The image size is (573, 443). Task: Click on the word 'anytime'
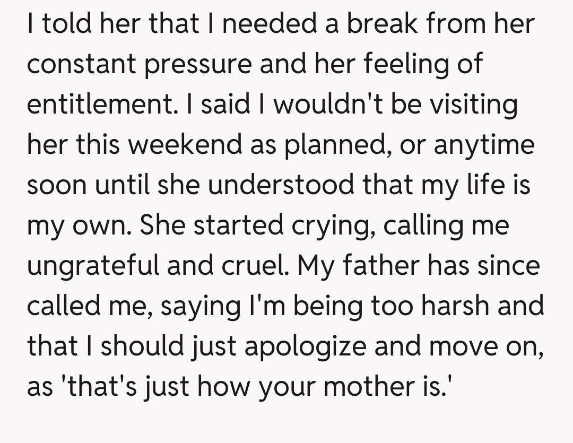[484, 146]
